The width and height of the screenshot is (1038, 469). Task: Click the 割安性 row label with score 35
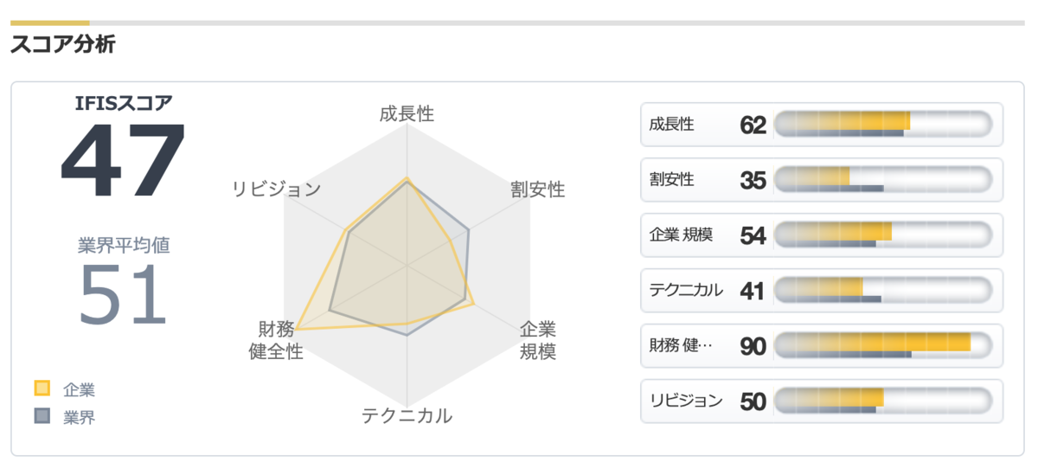tap(671, 180)
